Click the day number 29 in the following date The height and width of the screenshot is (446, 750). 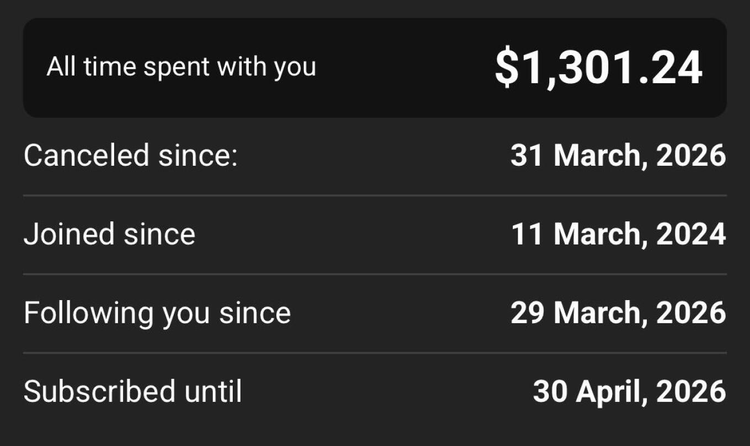[528, 313]
